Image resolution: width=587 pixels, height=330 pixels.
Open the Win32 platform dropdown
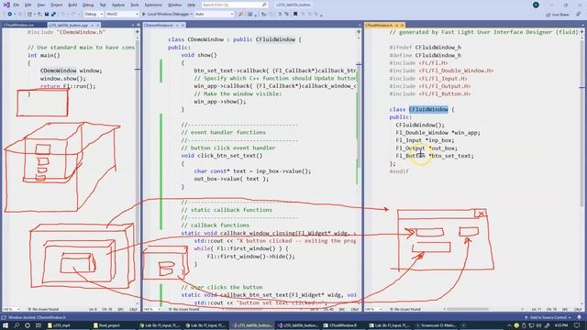[122, 15]
